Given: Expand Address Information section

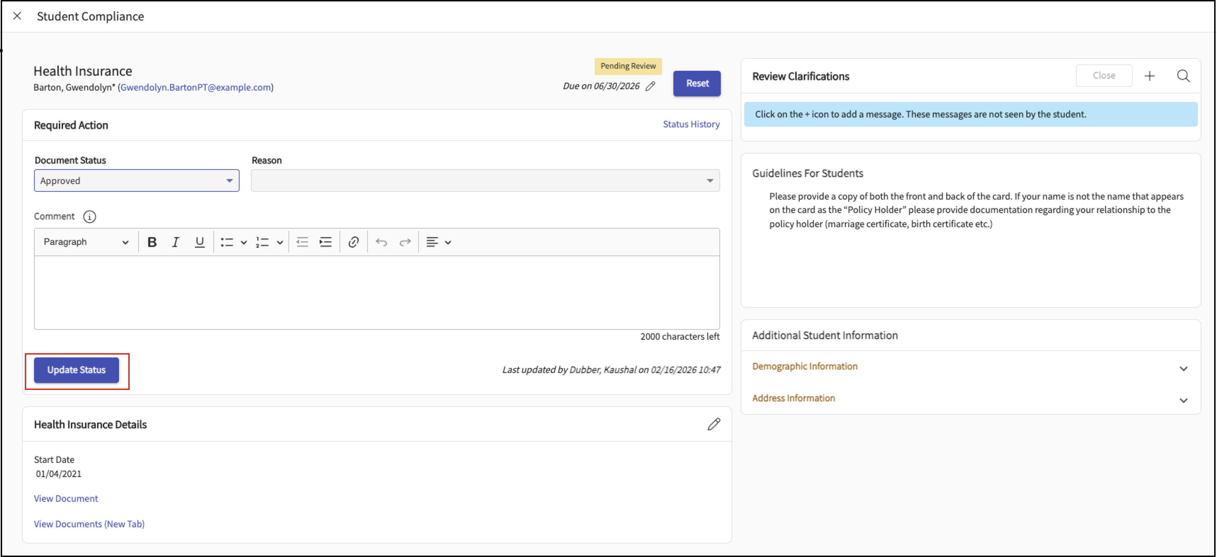Looking at the screenshot, I should coord(970,398).
